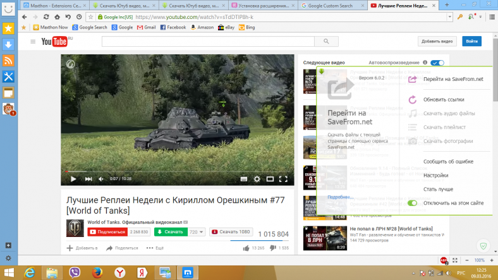
Task: Open World of Tanks channel avatar
Action: click(75, 228)
